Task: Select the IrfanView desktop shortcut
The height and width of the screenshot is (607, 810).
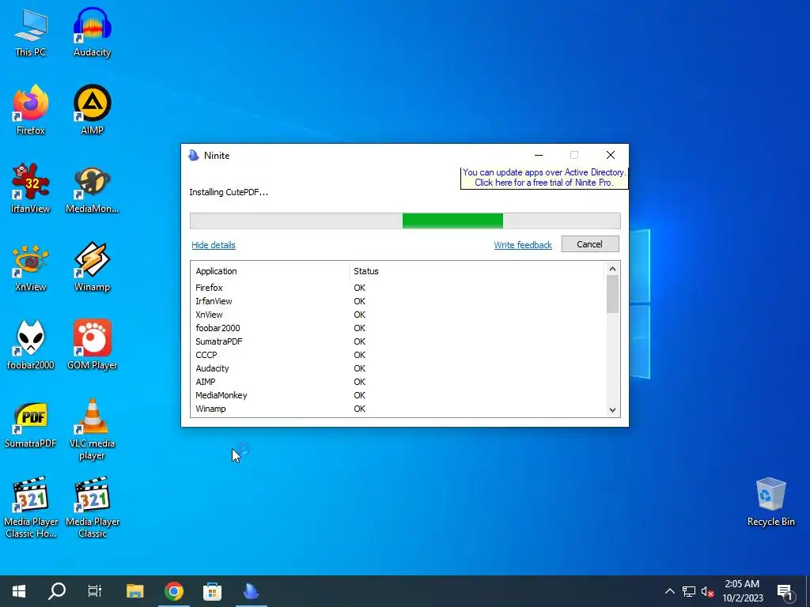Action: (31, 188)
